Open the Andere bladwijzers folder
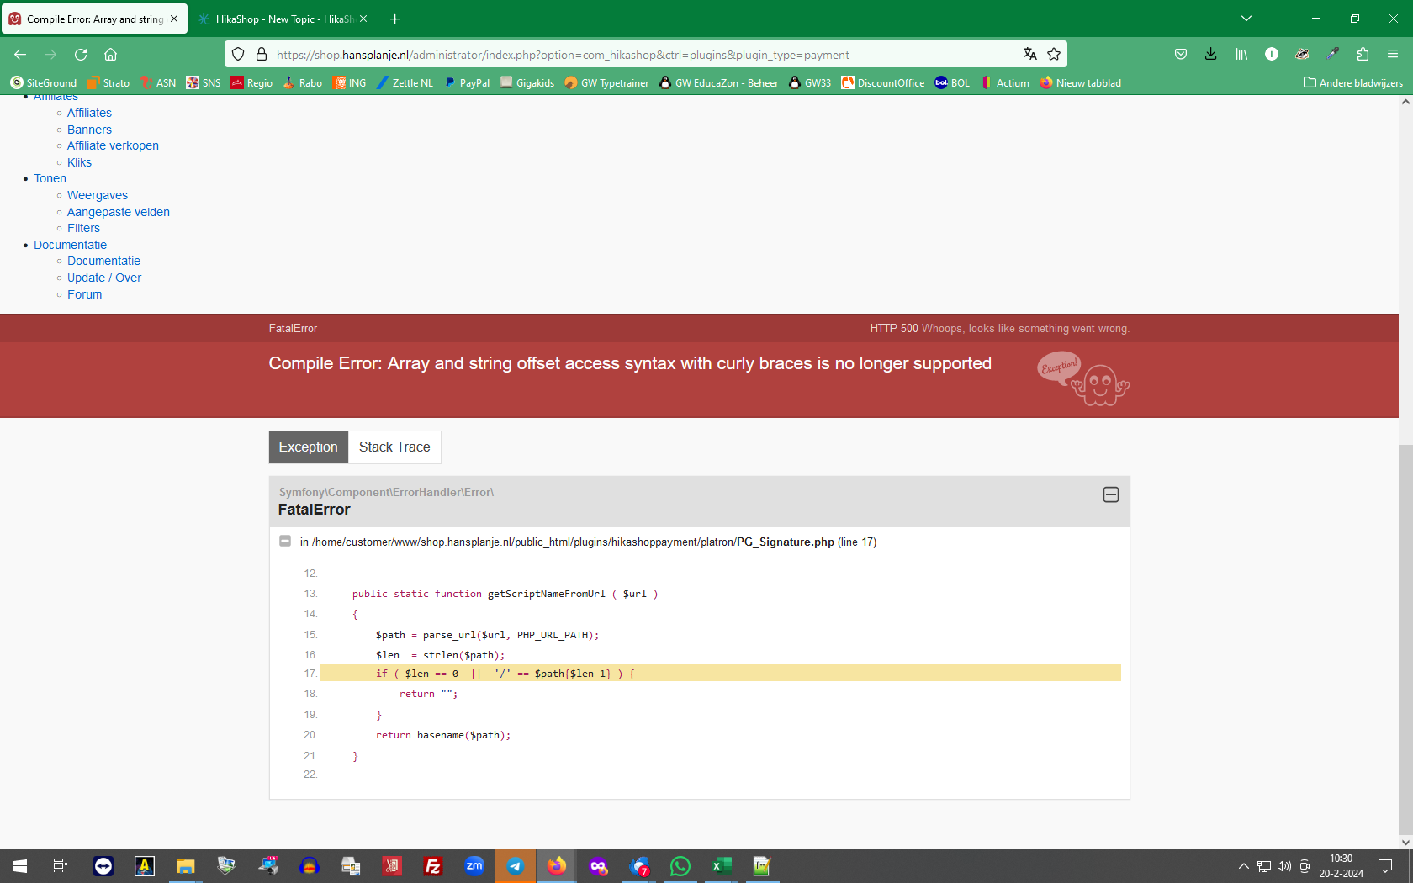The width and height of the screenshot is (1413, 883). [1352, 82]
